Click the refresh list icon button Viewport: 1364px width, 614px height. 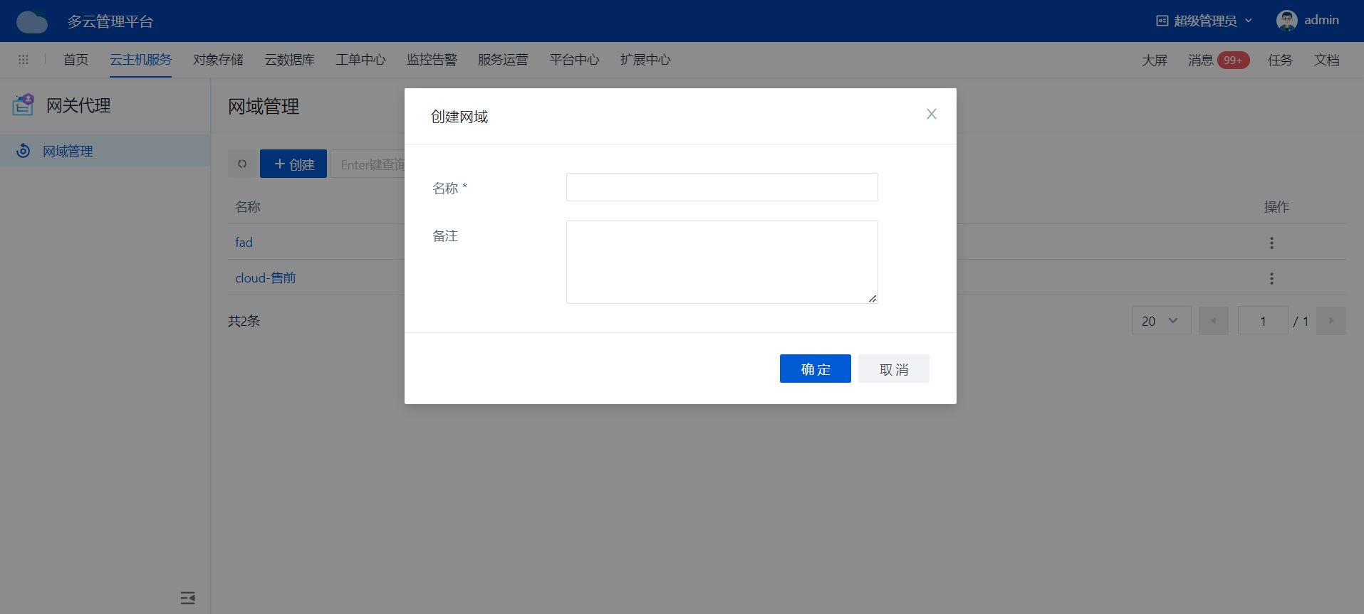[242, 164]
